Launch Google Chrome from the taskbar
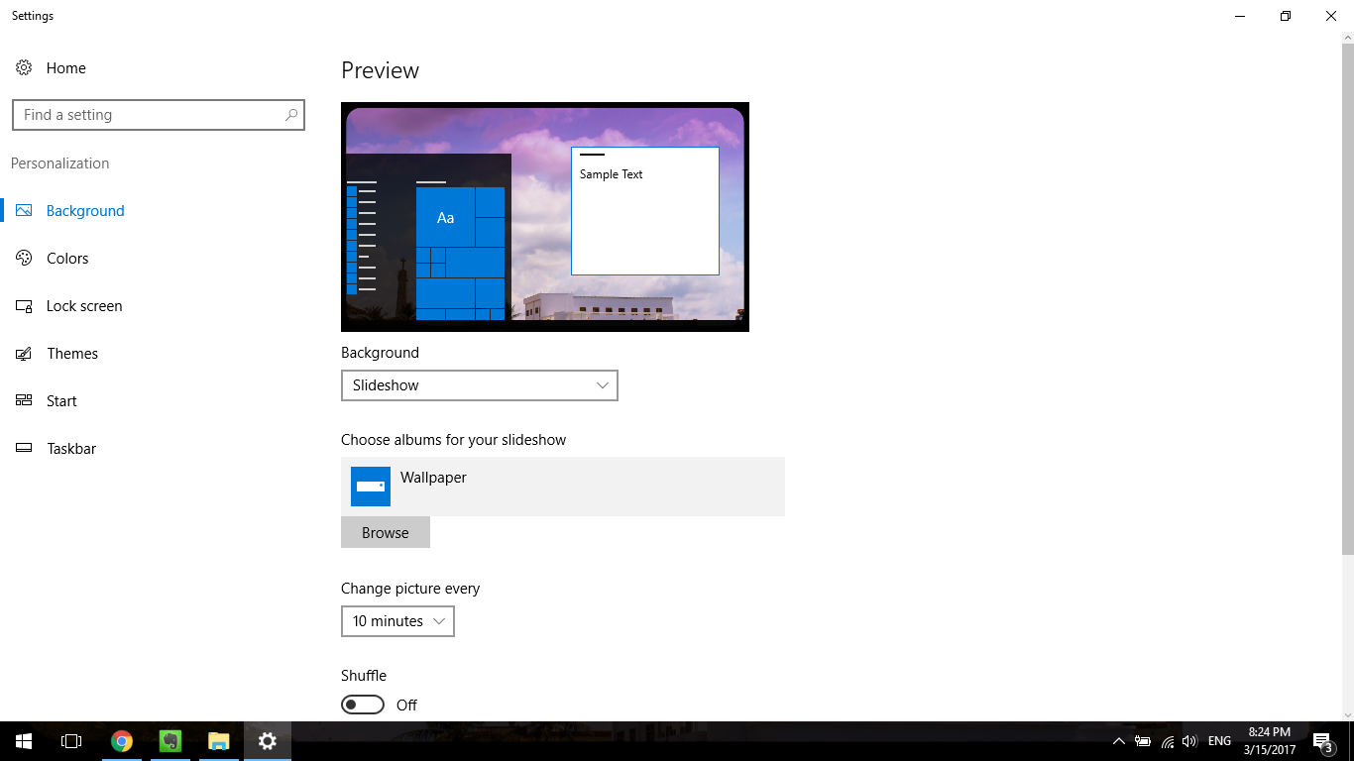This screenshot has width=1354, height=761. click(122, 741)
